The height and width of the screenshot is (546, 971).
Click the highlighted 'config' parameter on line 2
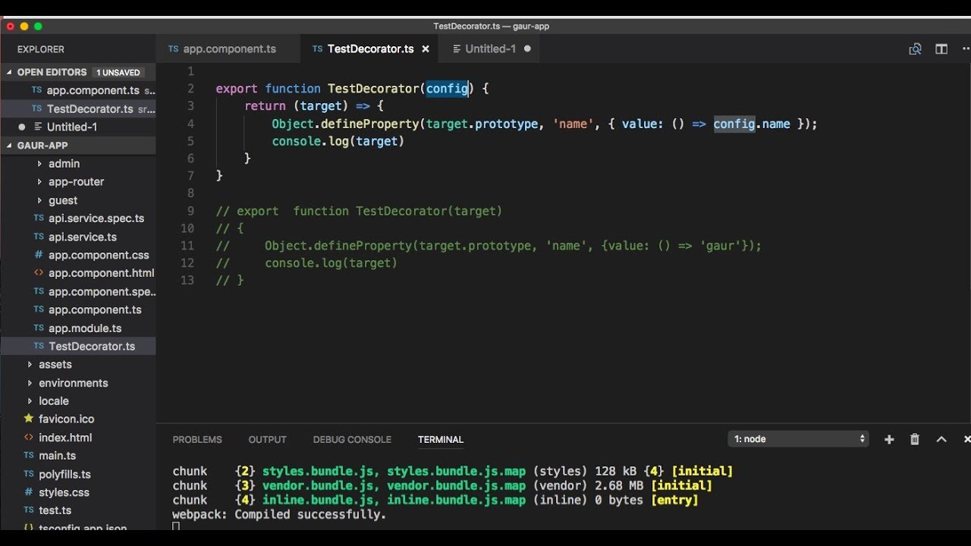447,89
